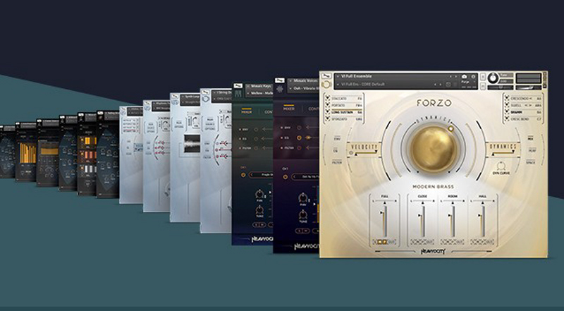Toggle the STACCATO articulation checkbox
This screenshot has height=311, width=564.
[328, 98]
